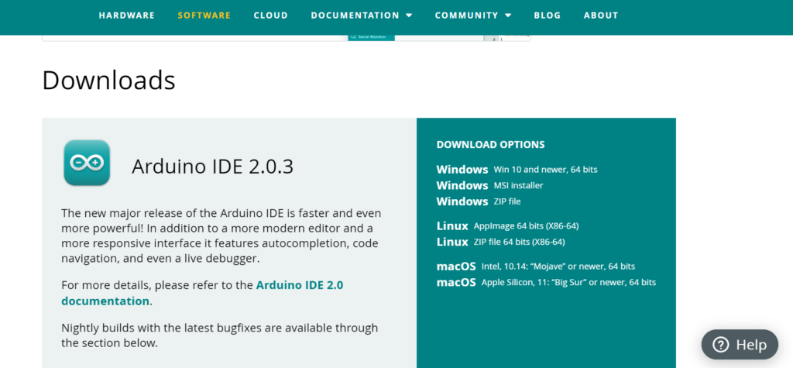The width and height of the screenshot is (793, 368).
Task: Download Linux AppImage 64 bits
Action: tap(507, 225)
